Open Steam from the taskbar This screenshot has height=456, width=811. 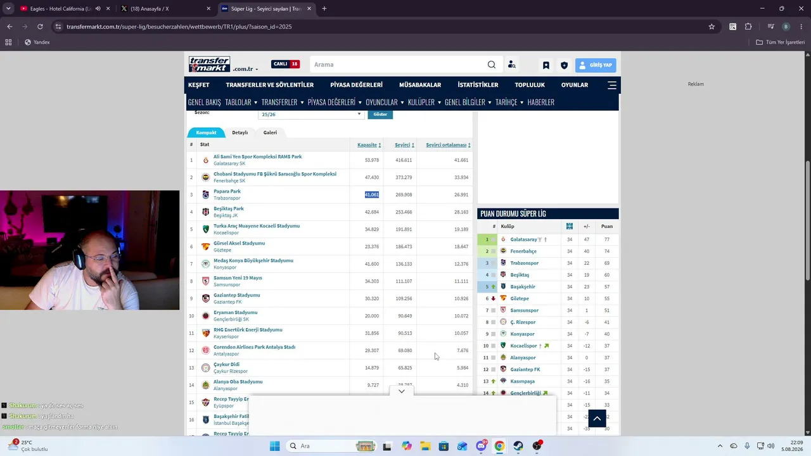(518, 446)
